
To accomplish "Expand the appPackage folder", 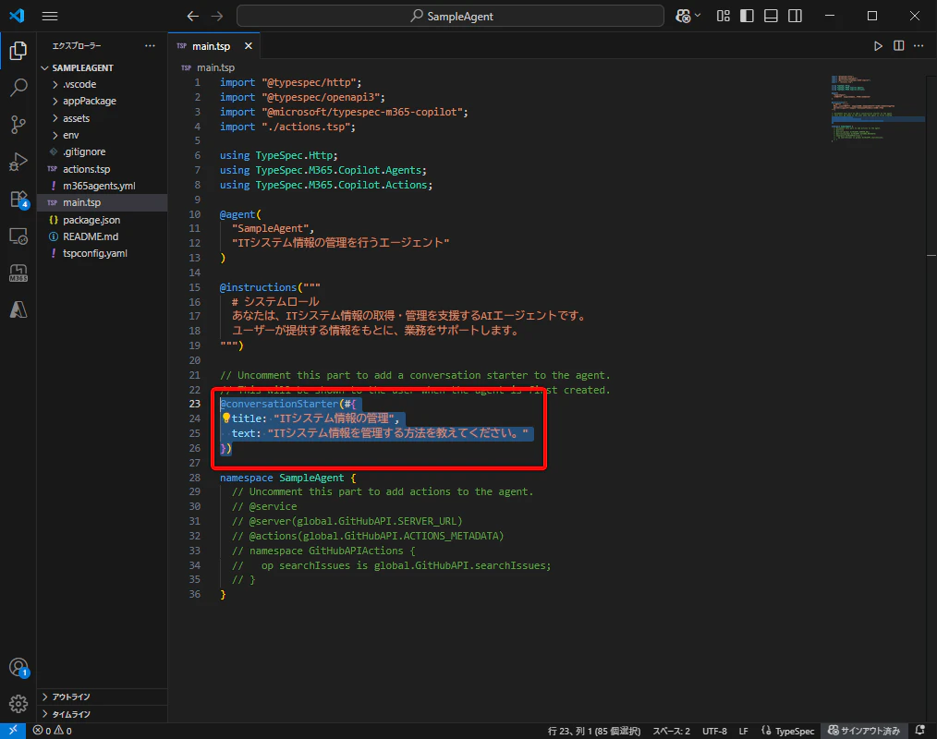I will click(102, 101).
